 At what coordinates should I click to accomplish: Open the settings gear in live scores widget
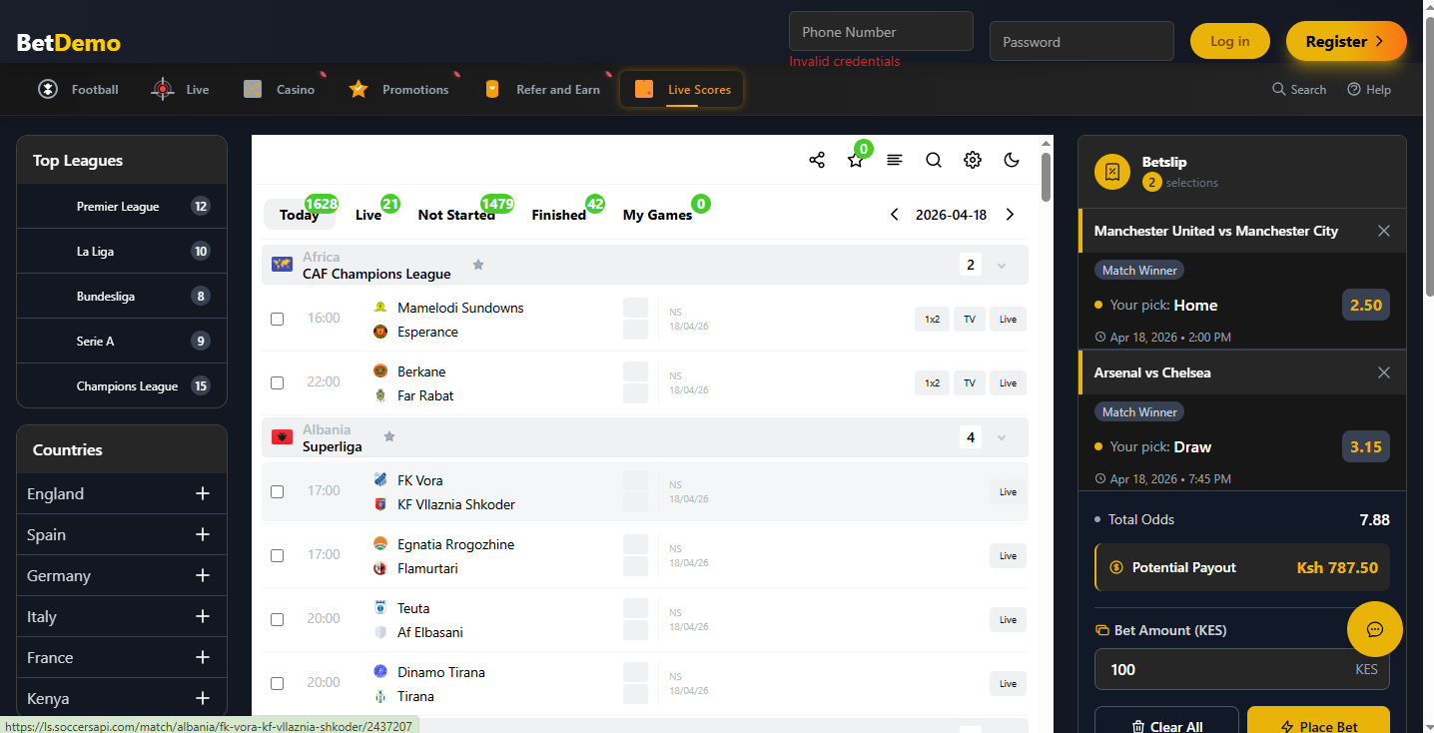972,159
